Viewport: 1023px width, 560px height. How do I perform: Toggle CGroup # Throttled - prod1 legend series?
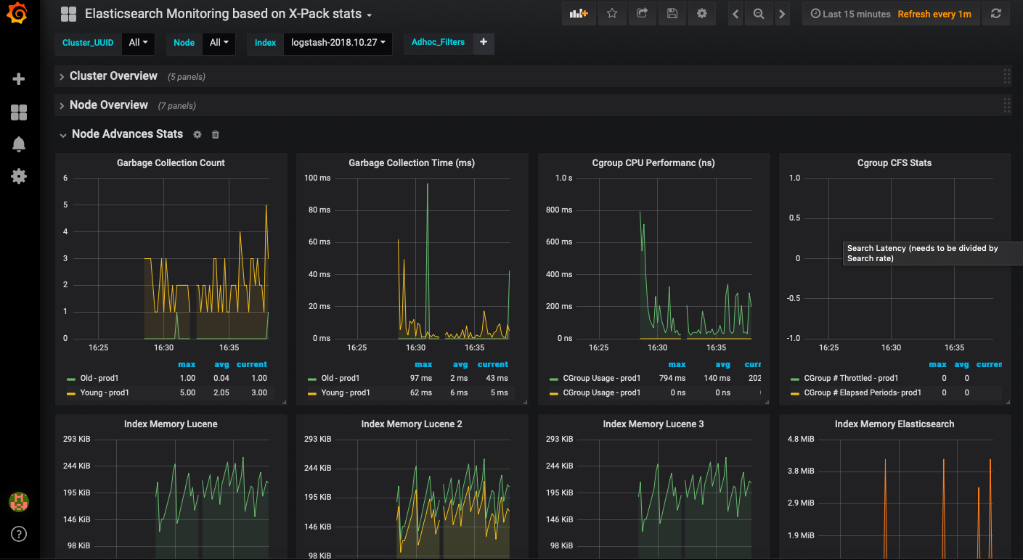pos(850,378)
